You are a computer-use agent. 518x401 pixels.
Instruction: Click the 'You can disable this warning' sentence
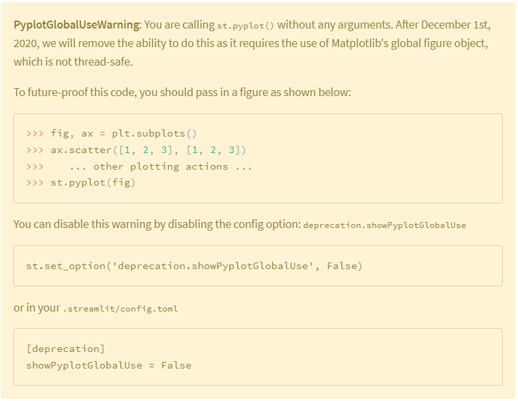[157, 224]
